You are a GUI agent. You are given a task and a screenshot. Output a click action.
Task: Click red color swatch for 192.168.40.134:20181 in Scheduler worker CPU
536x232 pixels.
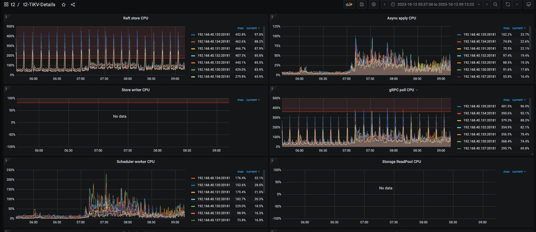pyautogui.click(x=193, y=178)
